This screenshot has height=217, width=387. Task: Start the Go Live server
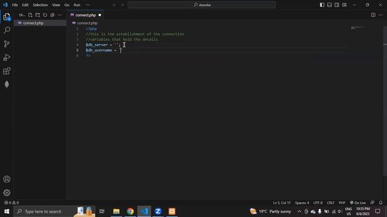pyautogui.click(x=358, y=203)
